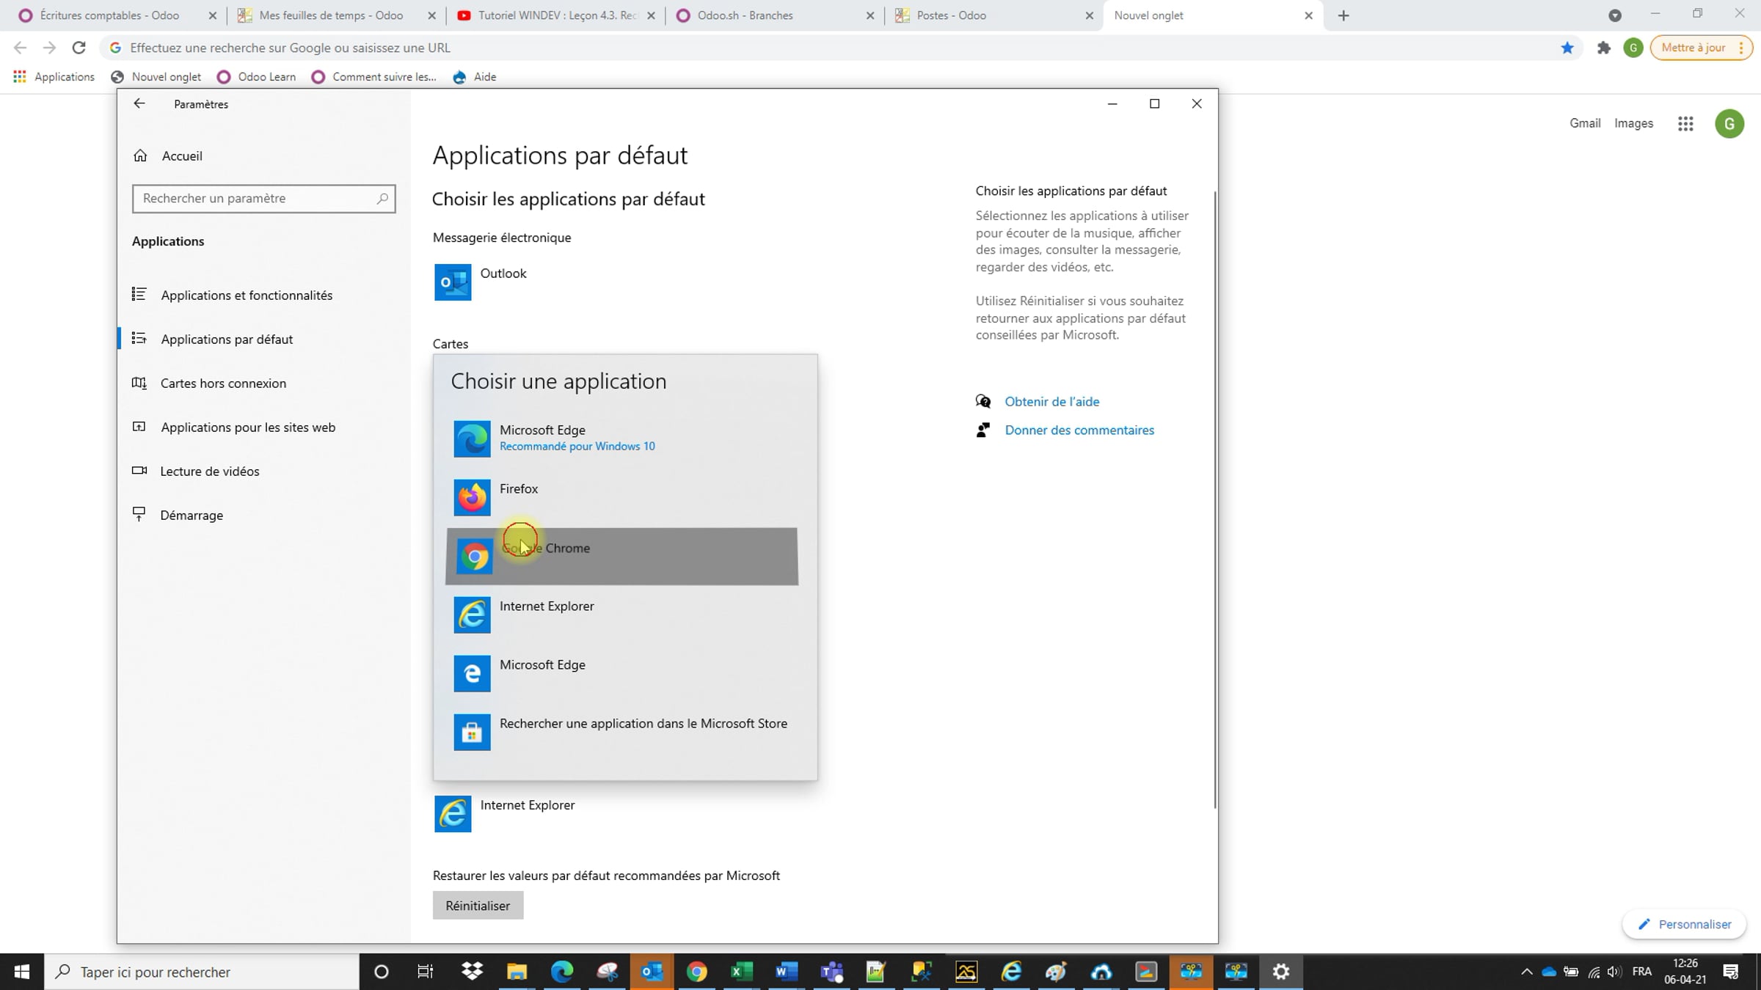Open the Obtenir de l'aide link

pyautogui.click(x=1051, y=401)
